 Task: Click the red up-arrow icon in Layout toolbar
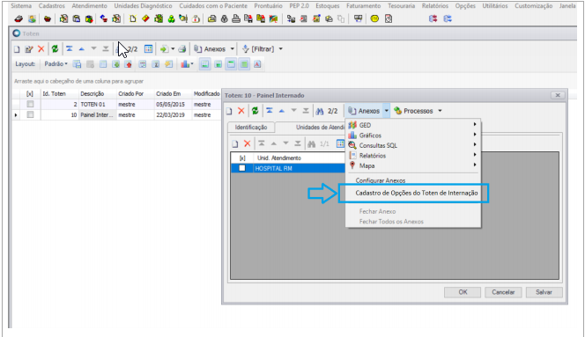[129, 64]
